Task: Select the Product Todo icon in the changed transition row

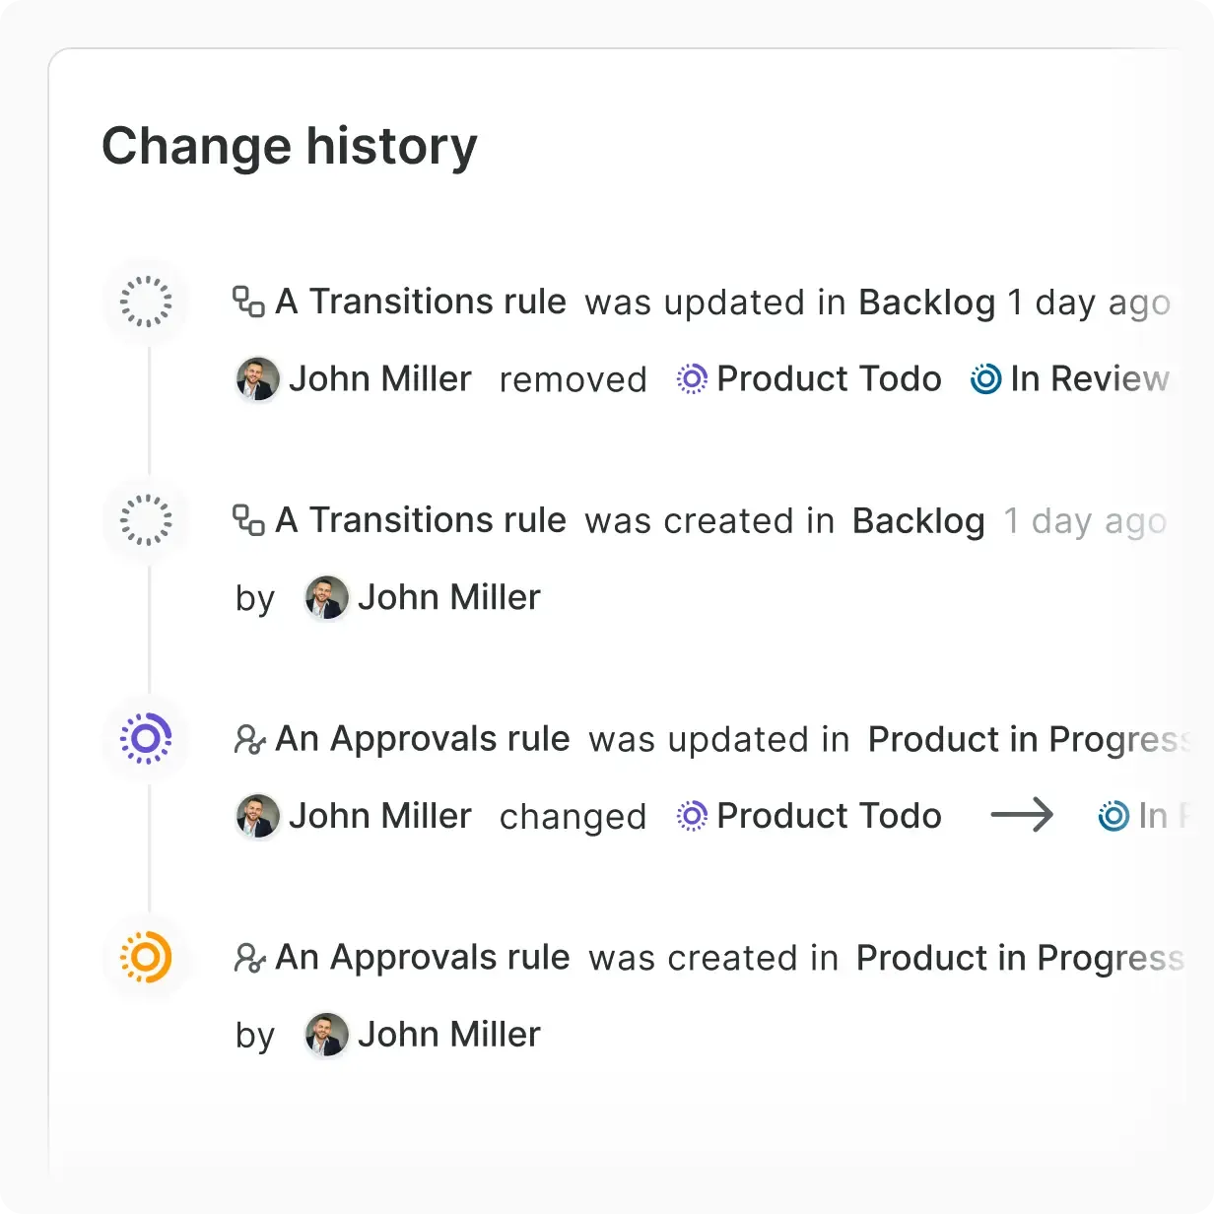Action: point(692,815)
